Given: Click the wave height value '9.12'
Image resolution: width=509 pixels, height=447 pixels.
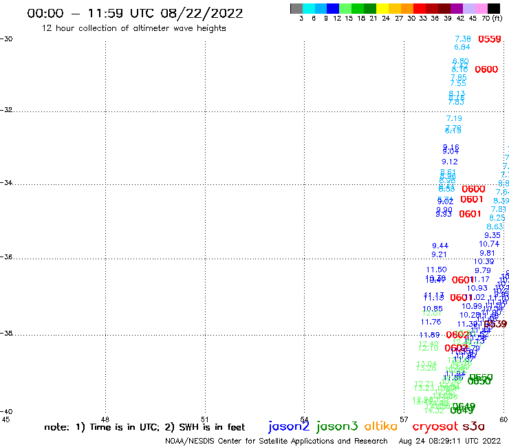Looking at the screenshot, I should 450,162.
